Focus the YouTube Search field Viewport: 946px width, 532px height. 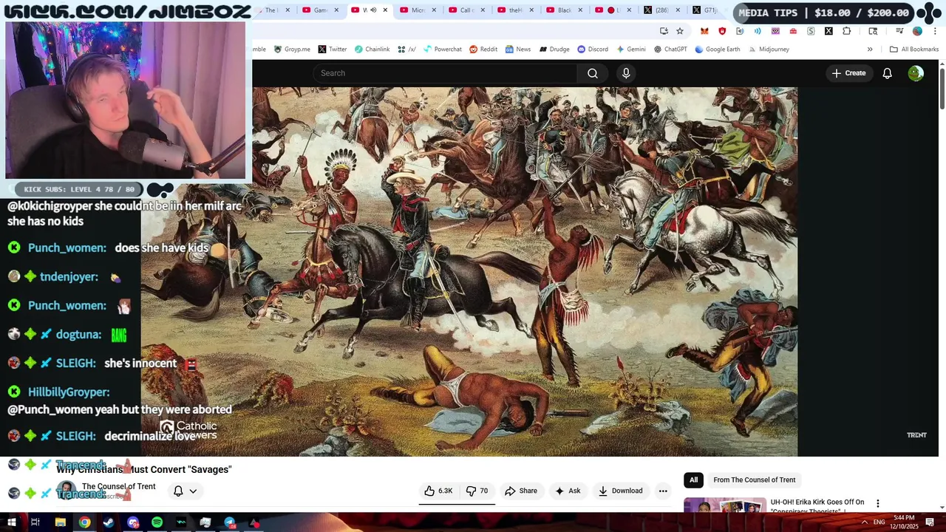coord(445,73)
